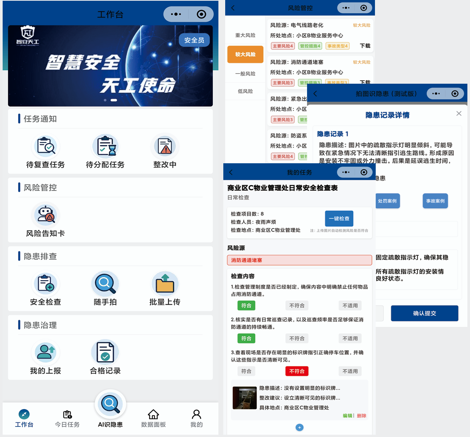Click the blue plus add button
470x437 pixels.
[300, 428]
